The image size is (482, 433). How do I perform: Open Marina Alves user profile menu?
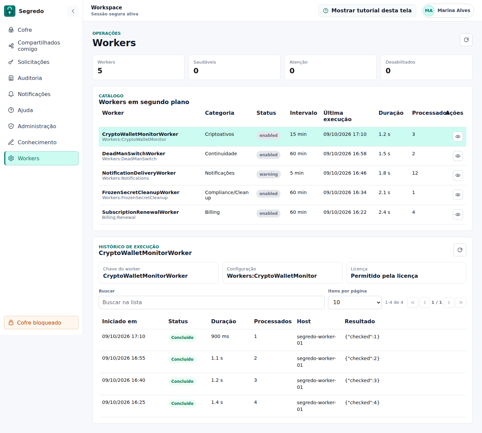[x=448, y=11]
